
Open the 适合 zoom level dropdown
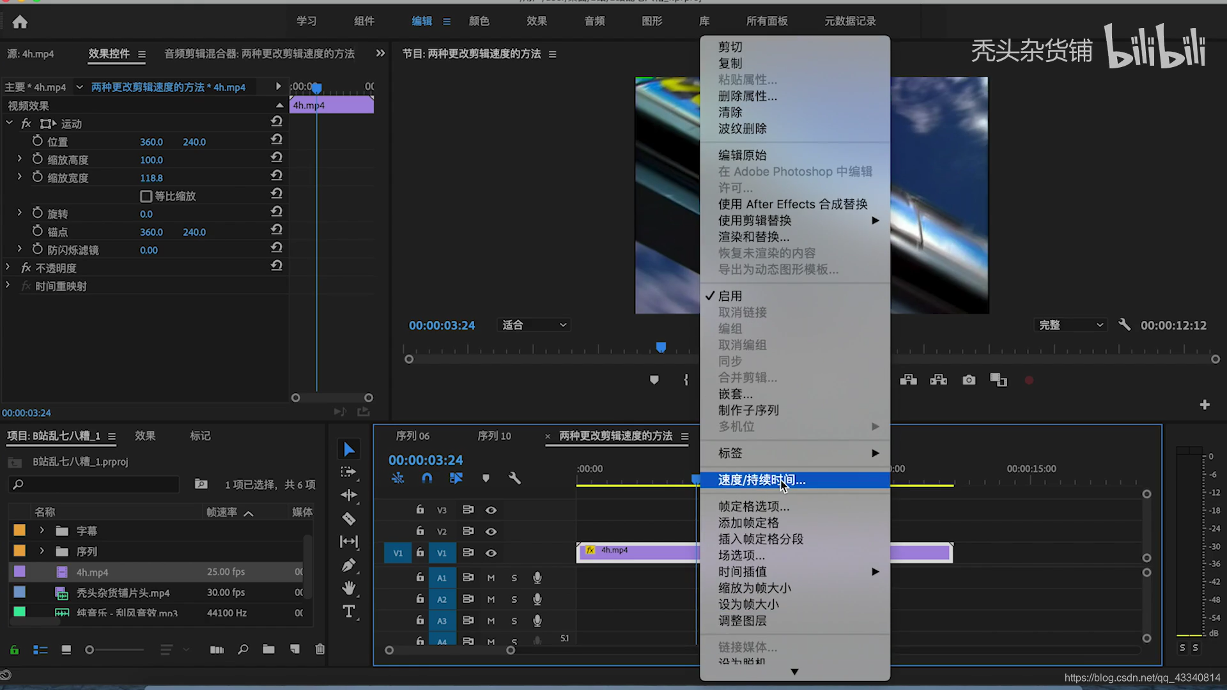(534, 325)
